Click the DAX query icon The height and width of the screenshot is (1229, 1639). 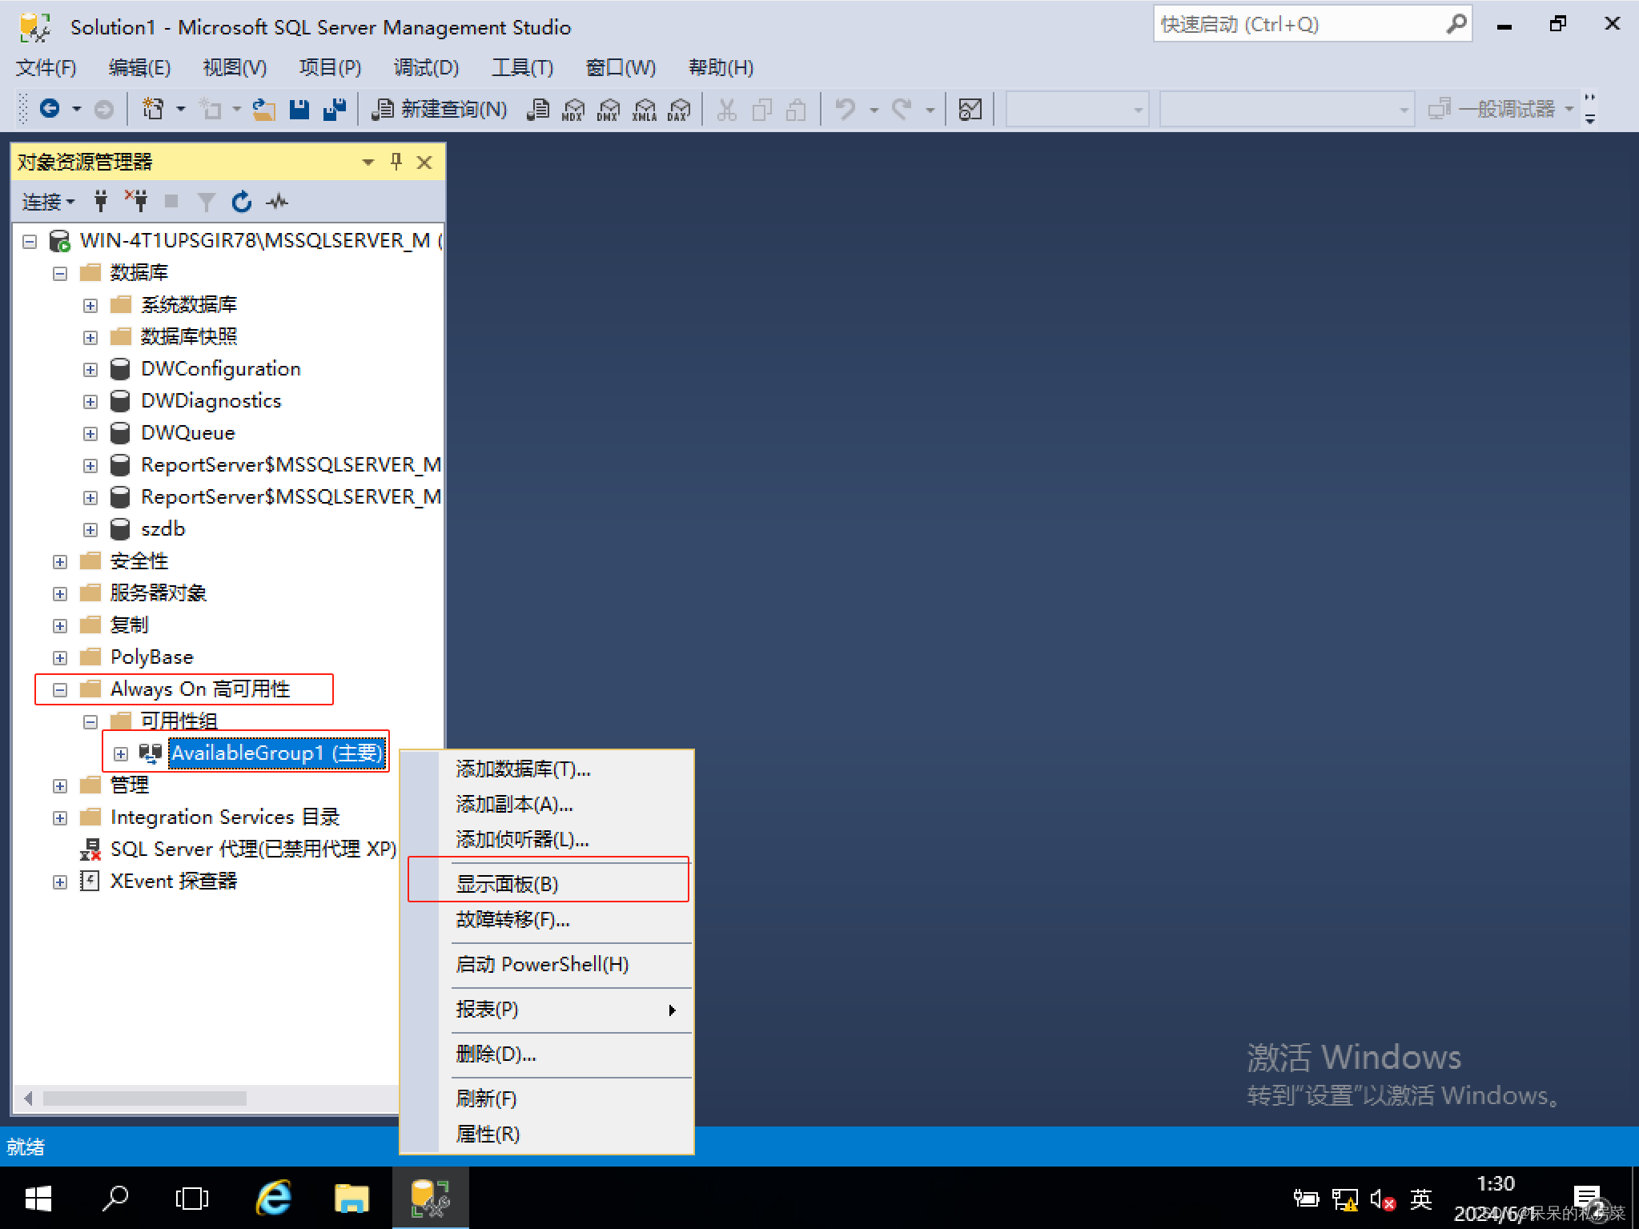tap(679, 109)
